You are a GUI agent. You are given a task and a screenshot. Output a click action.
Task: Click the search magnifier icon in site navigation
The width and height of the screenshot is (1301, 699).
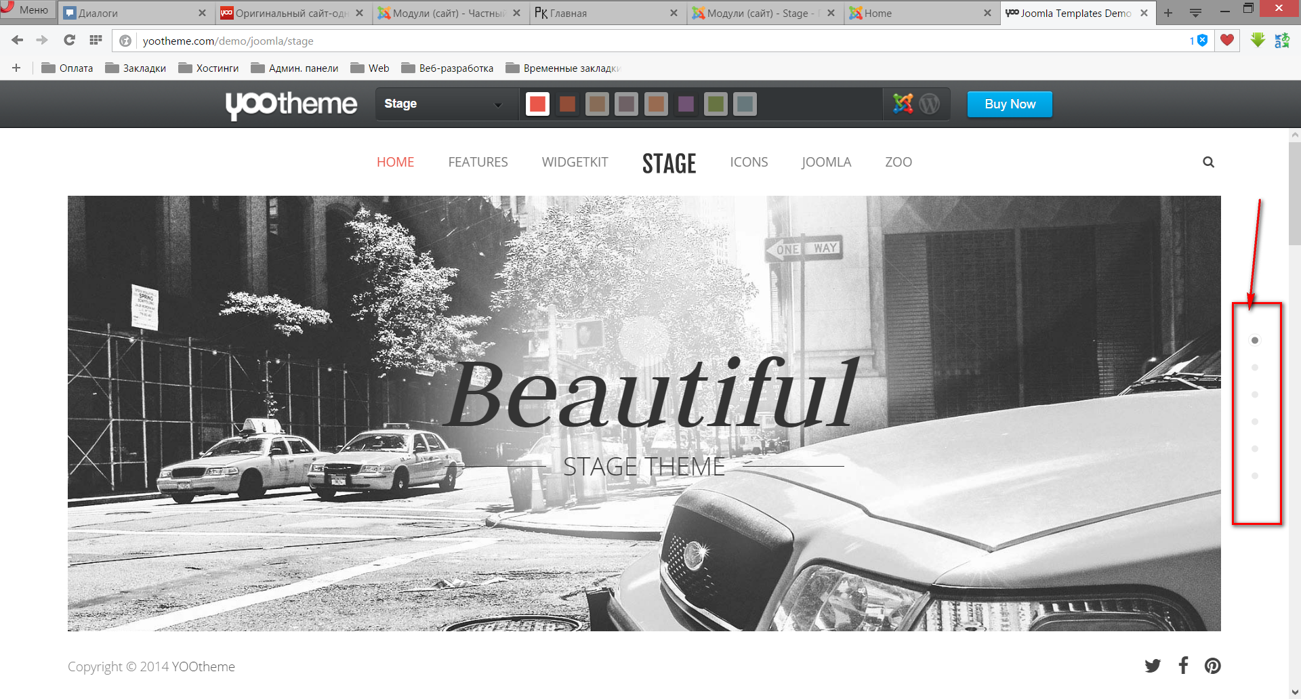pyautogui.click(x=1208, y=163)
